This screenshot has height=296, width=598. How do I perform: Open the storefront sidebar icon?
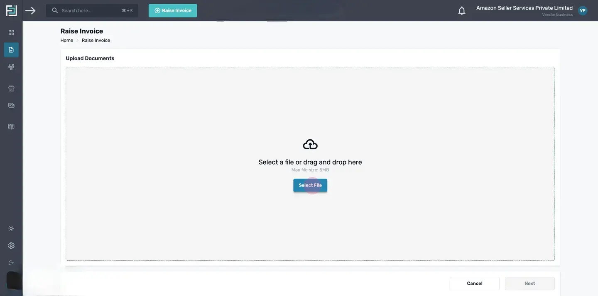coord(11,88)
